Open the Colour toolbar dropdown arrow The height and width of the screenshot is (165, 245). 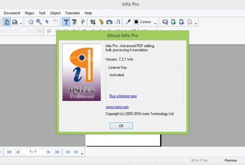(155, 24)
